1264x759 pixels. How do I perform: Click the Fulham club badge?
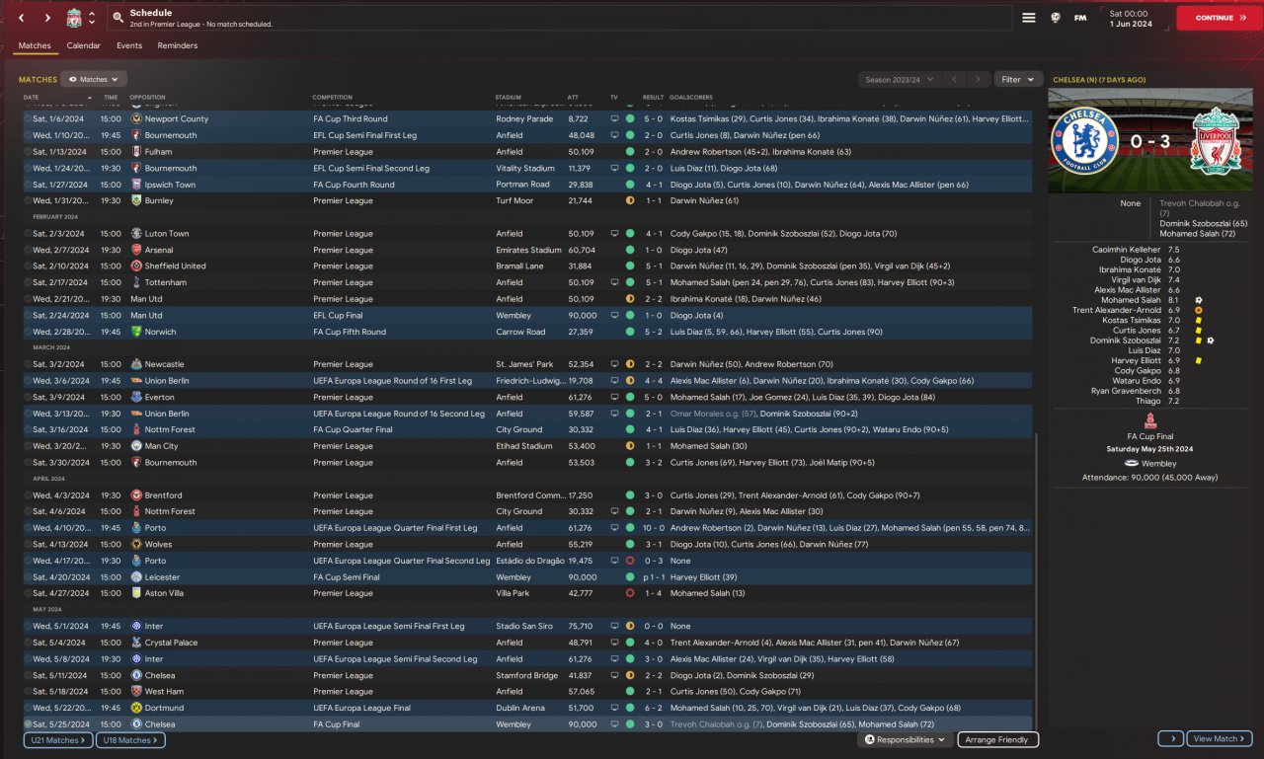click(x=136, y=152)
